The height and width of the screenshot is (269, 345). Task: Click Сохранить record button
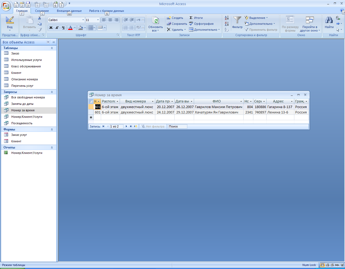point(177,24)
